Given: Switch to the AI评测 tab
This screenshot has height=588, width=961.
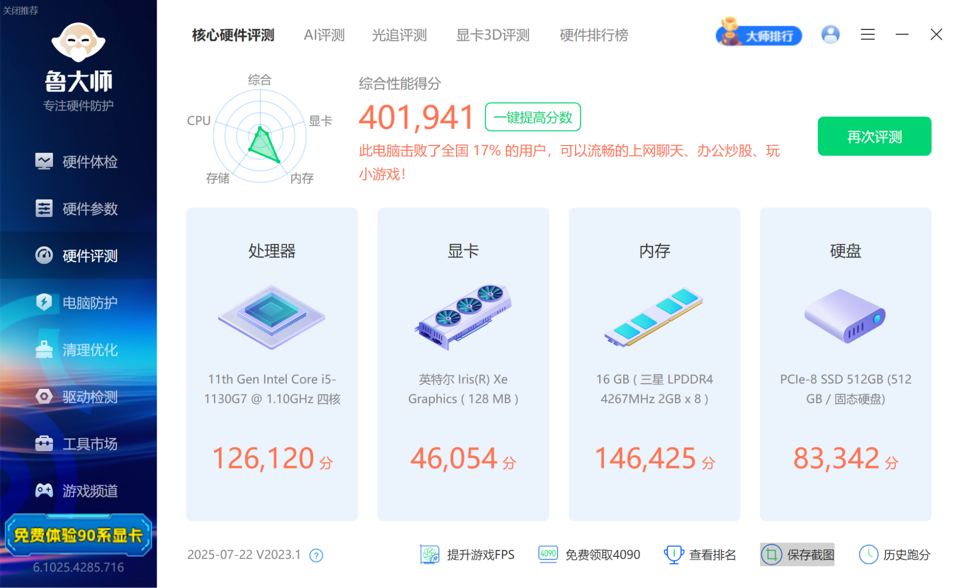Looking at the screenshot, I should click(x=324, y=35).
